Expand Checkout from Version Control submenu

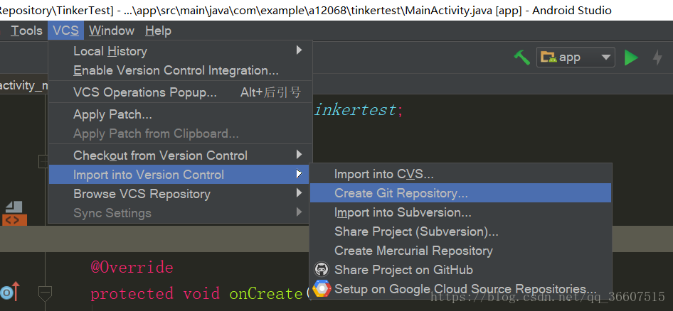[180, 155]
